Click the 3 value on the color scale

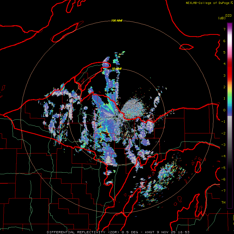point(224,75)
